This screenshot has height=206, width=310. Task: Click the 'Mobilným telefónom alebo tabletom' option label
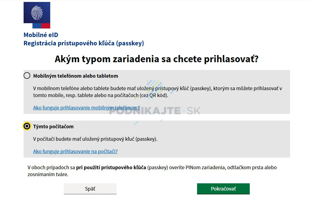click(75, 76)
